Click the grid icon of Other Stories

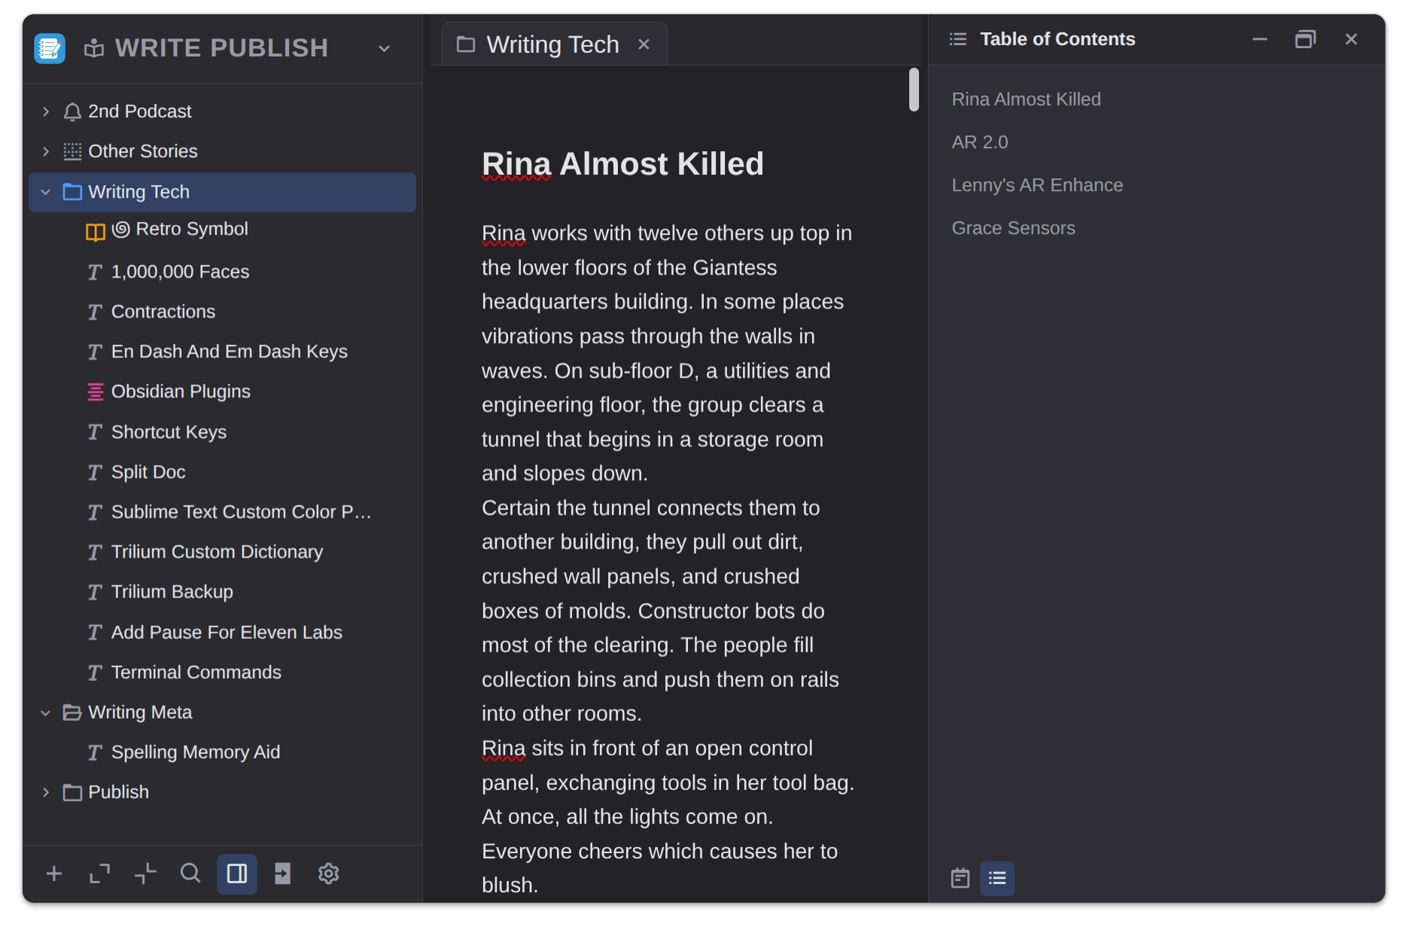pyautogui.click(x=72, y=152)
